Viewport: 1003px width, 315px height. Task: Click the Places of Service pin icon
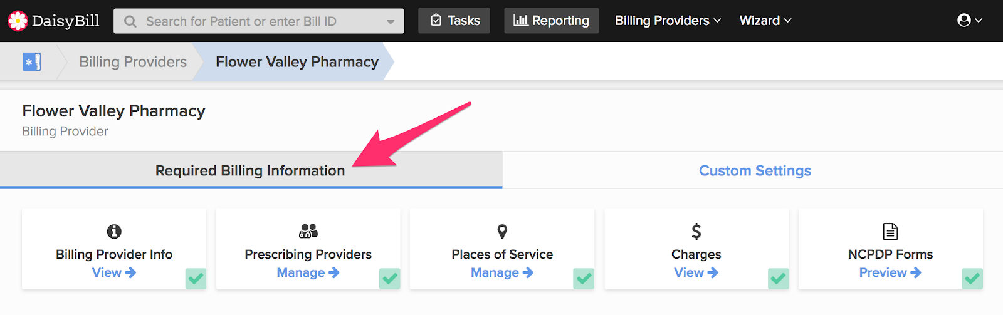(502, 232)
